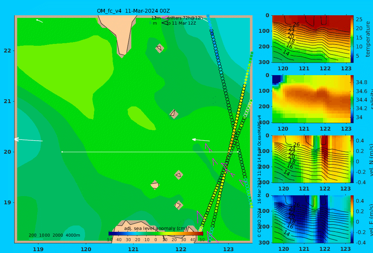Click the 'to 11 Mar 12Z' legend text
The image size is (373, 253).
181,23
